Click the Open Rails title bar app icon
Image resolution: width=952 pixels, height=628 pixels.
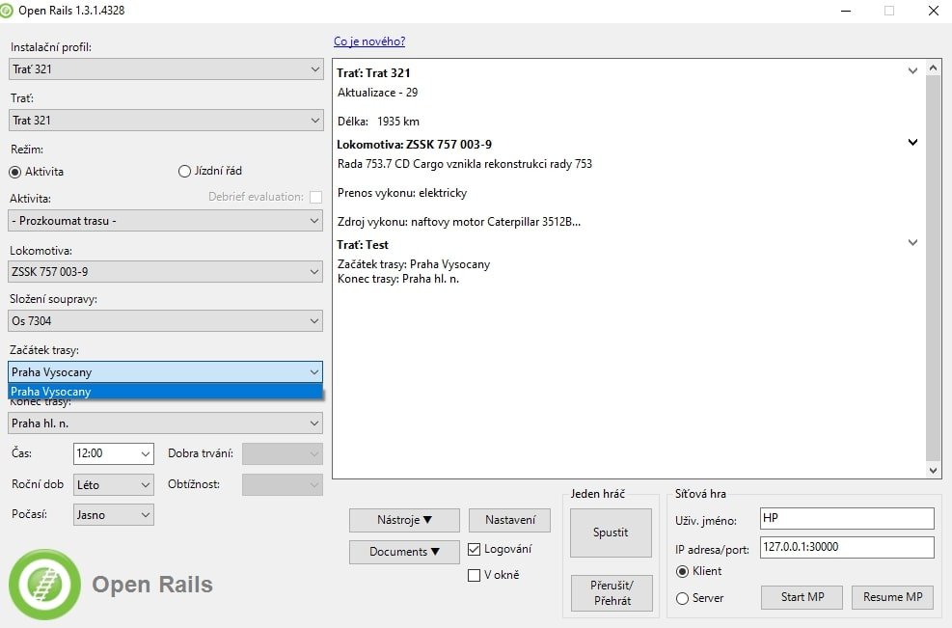click(6, 11)
